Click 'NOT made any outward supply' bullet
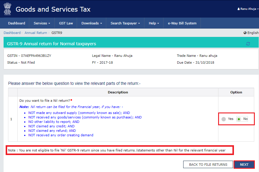 point(79,113)
